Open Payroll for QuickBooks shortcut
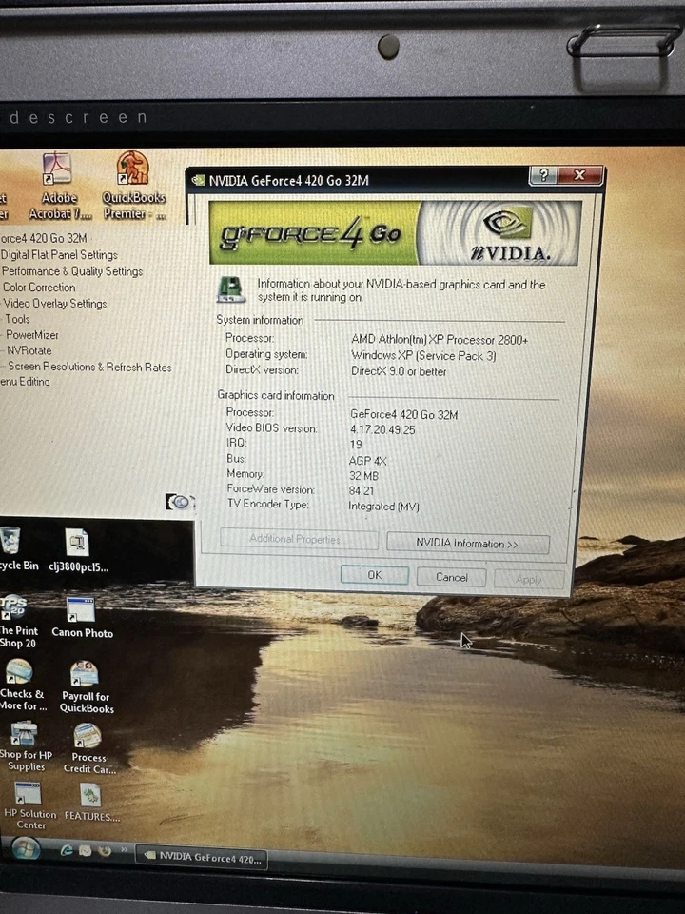This screenshot has height=914, width=685. [x=87, y=686]
